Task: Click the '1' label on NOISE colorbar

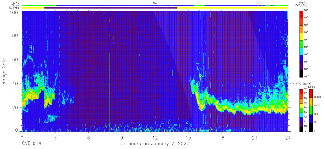Action: tap(314, 131)
